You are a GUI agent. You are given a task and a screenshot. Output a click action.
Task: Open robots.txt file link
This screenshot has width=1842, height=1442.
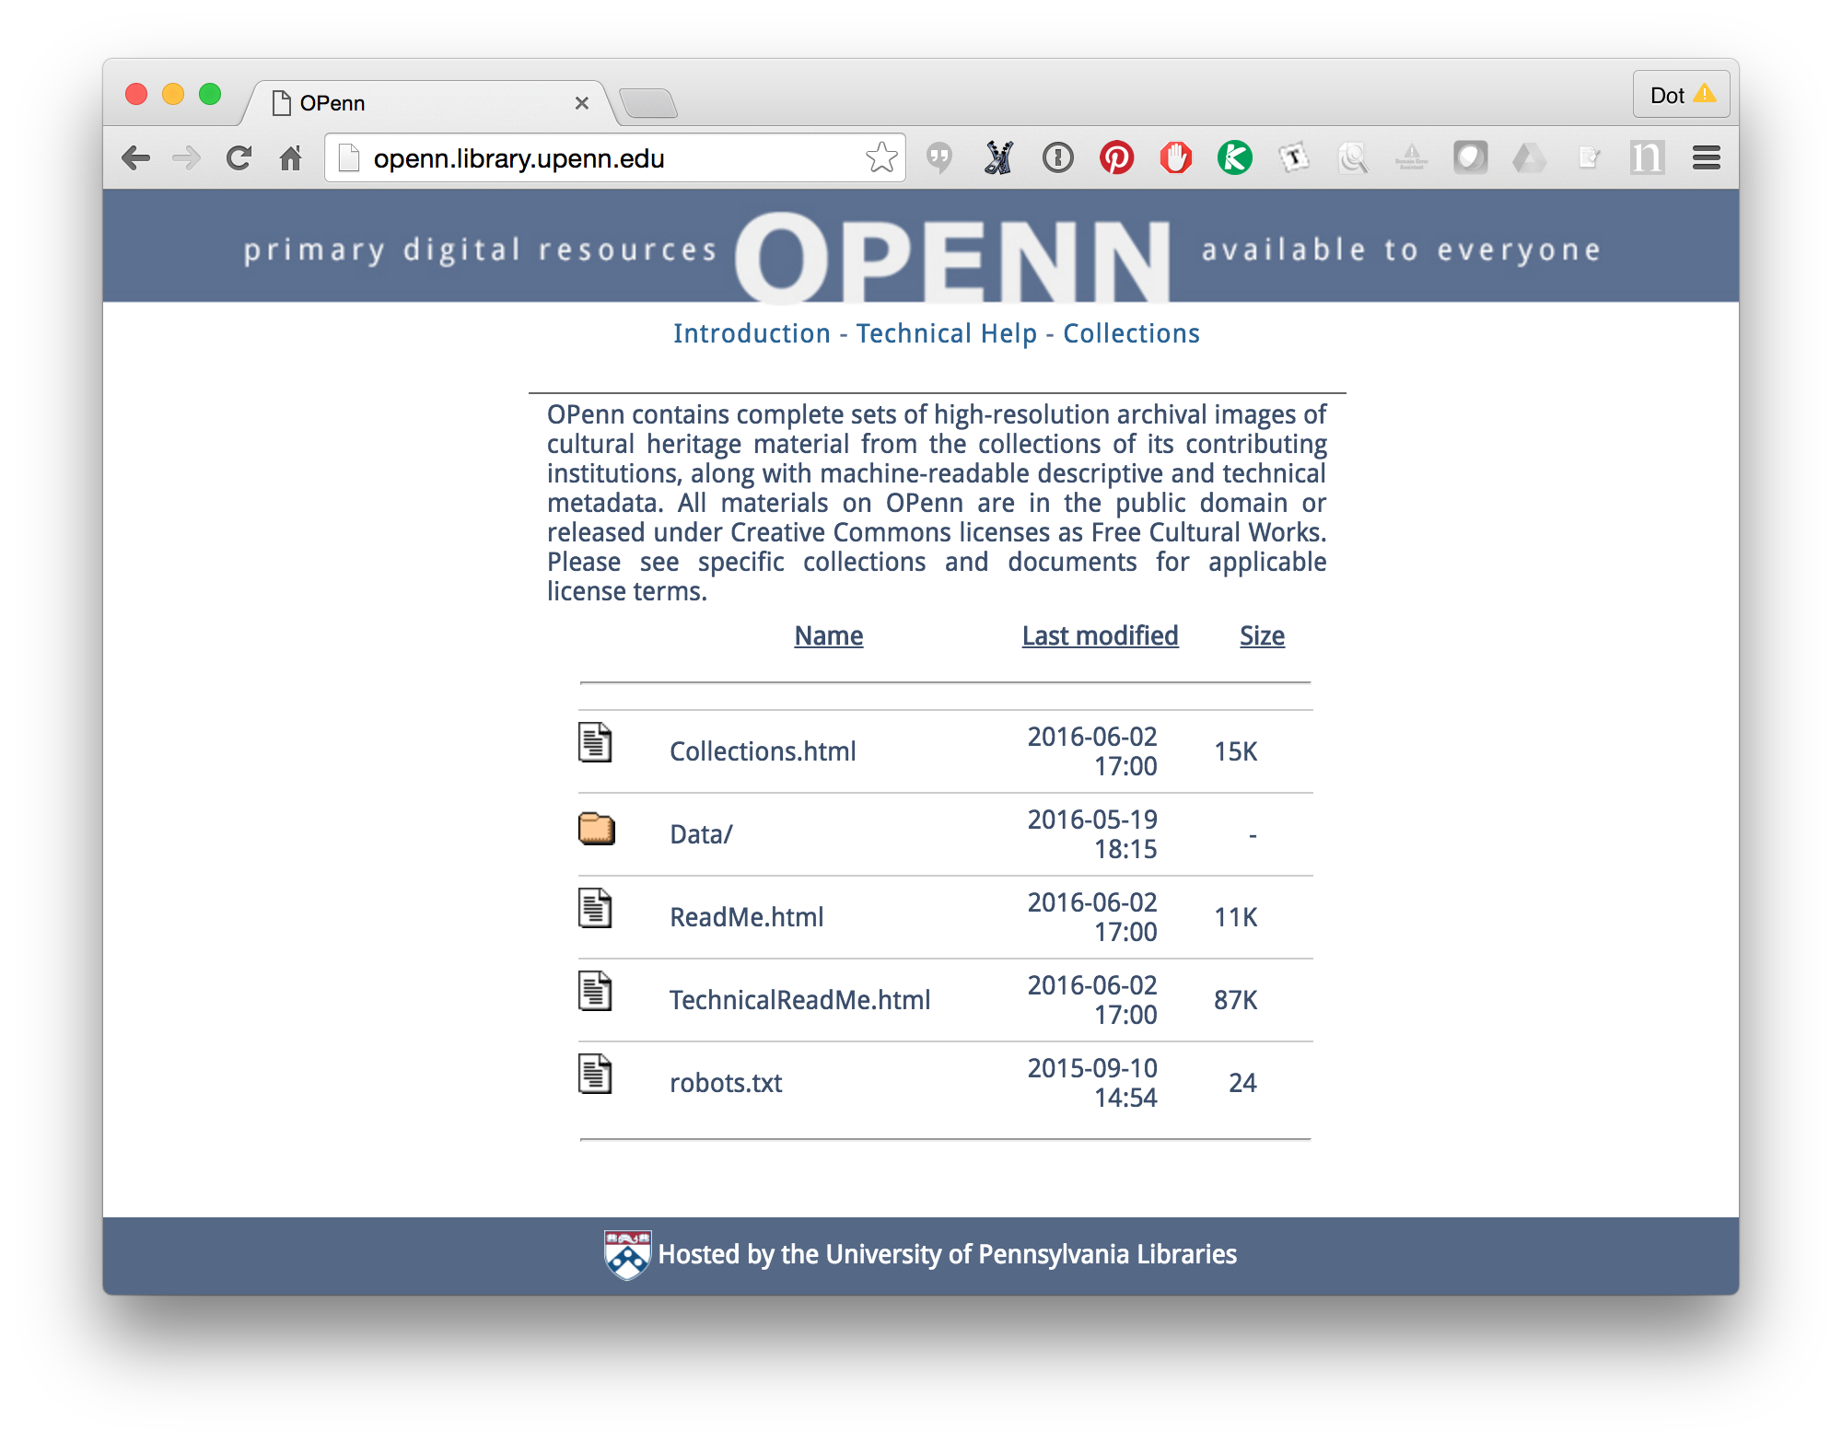click(x=726, y=1083)
